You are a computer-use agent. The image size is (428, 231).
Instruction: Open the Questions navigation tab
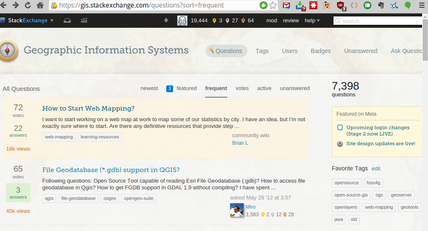226,51
